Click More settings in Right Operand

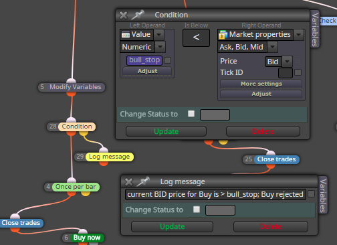tap(261, 84)
